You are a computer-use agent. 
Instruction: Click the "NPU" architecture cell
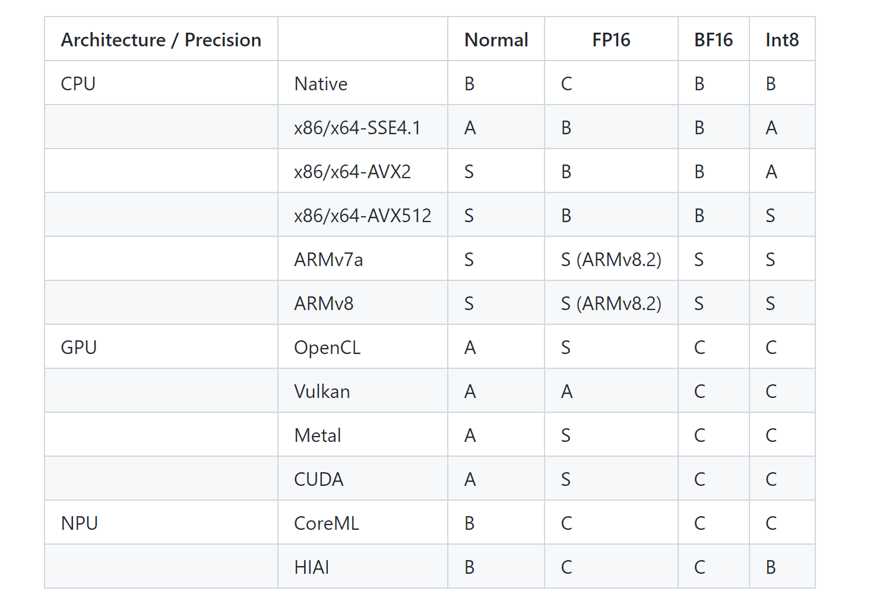pos(80,523)
